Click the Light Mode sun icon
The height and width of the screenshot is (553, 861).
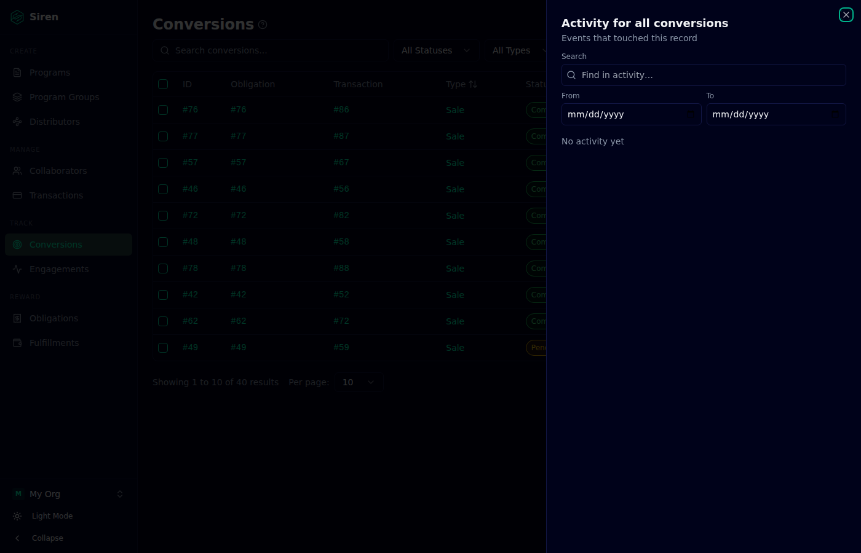click(x=17, y=516)
